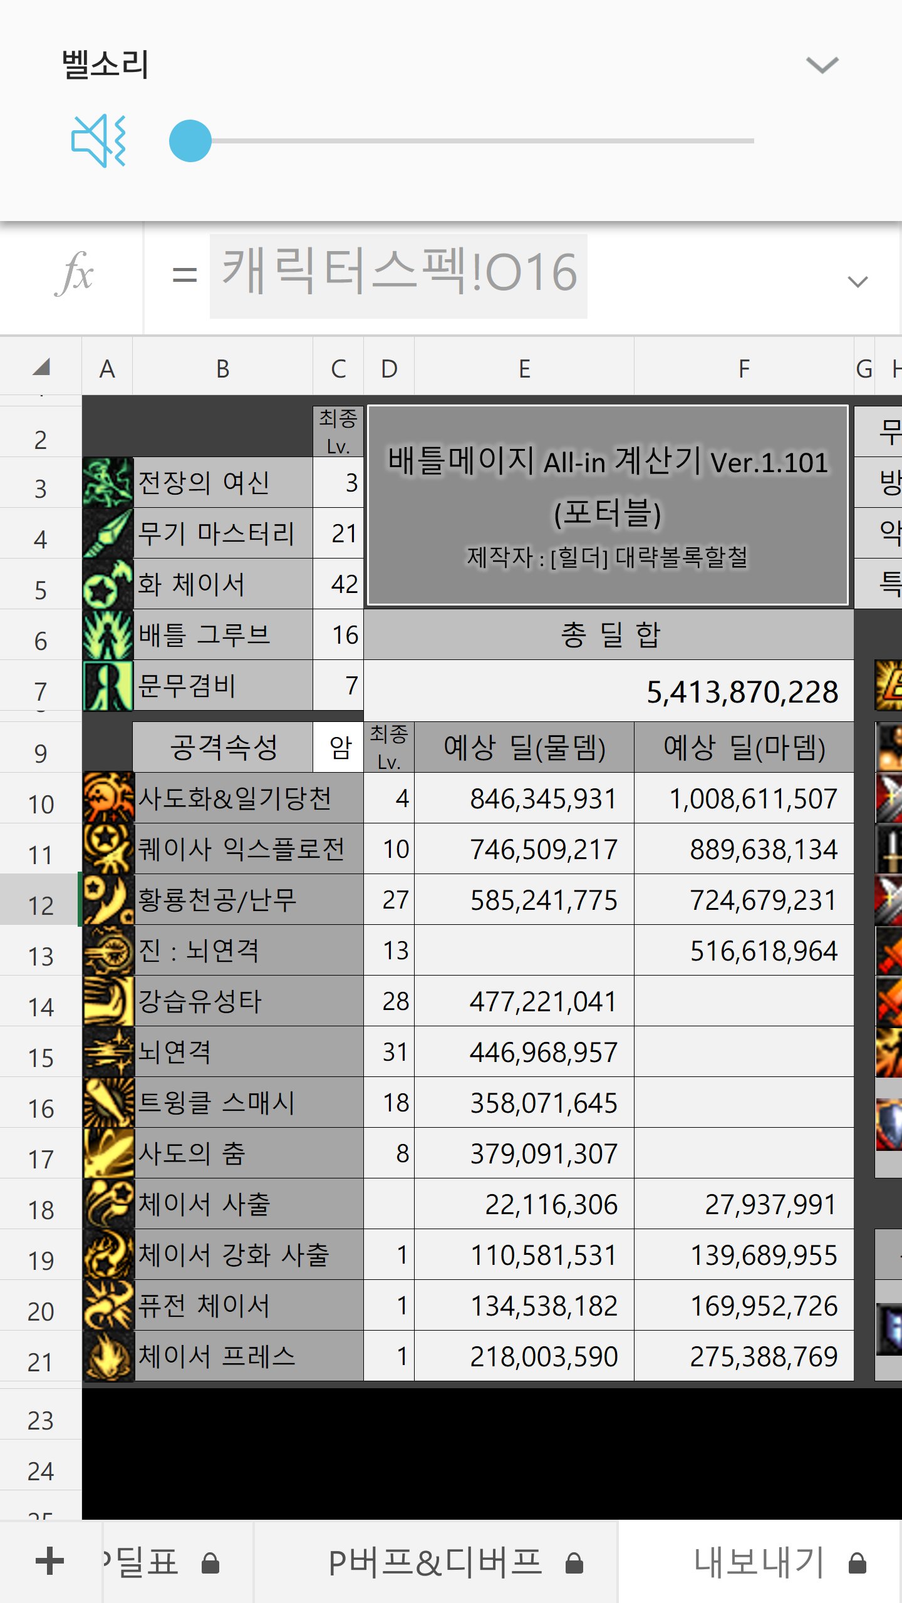Click the 체이서 프레스 skill icon

click(x=108, y=1356)
